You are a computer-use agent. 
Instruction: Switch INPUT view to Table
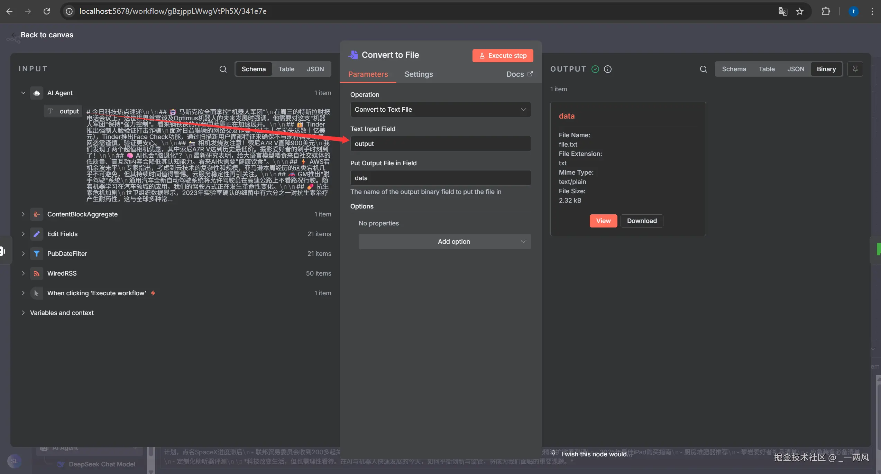pos(286,69)
